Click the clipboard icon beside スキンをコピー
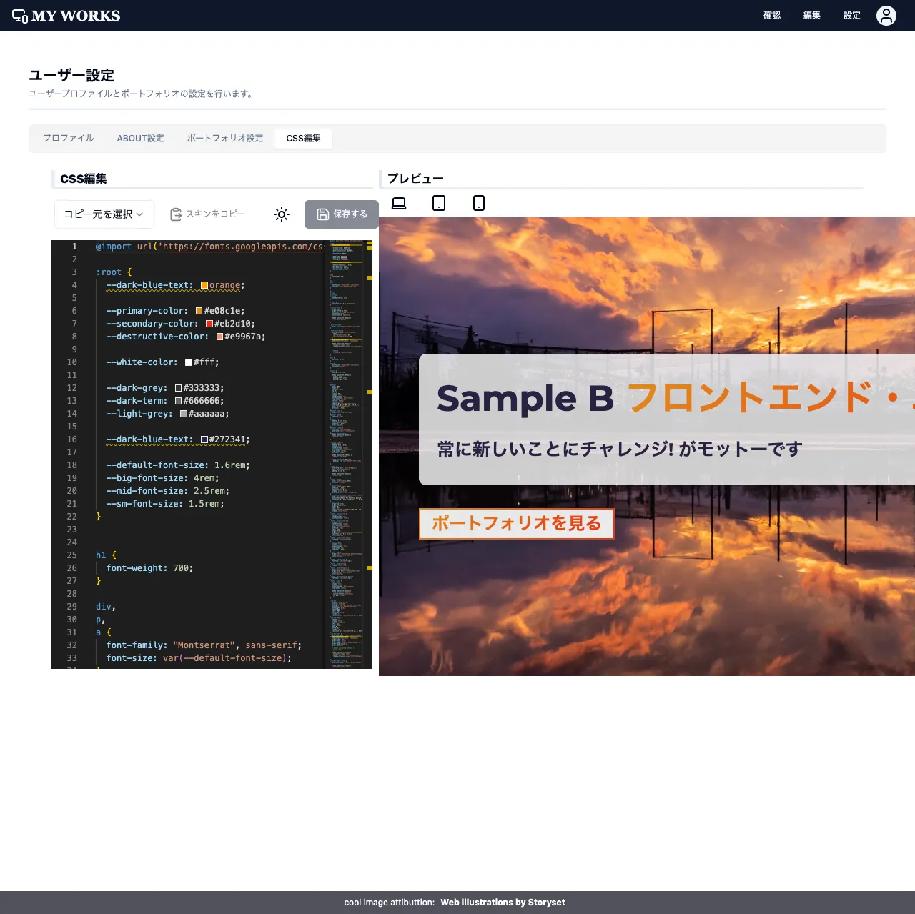Screen dimensions: 915x914 click(x=176, y=214)
